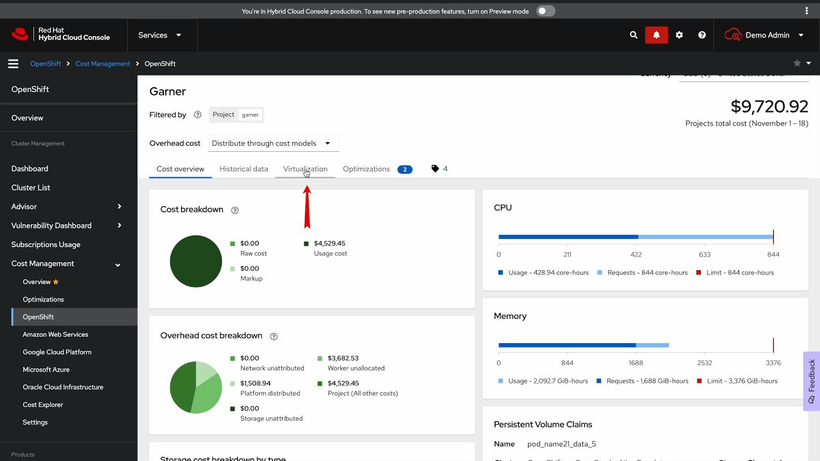Switch to the Historical data tab
820x461 pixels.
pos(243,169)
